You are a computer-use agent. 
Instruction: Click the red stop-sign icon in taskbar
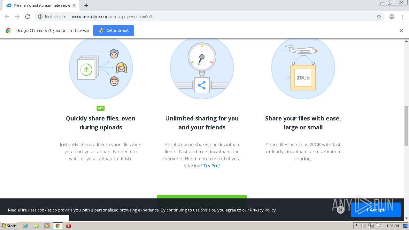pyautogui.click(x=68, y=226)
